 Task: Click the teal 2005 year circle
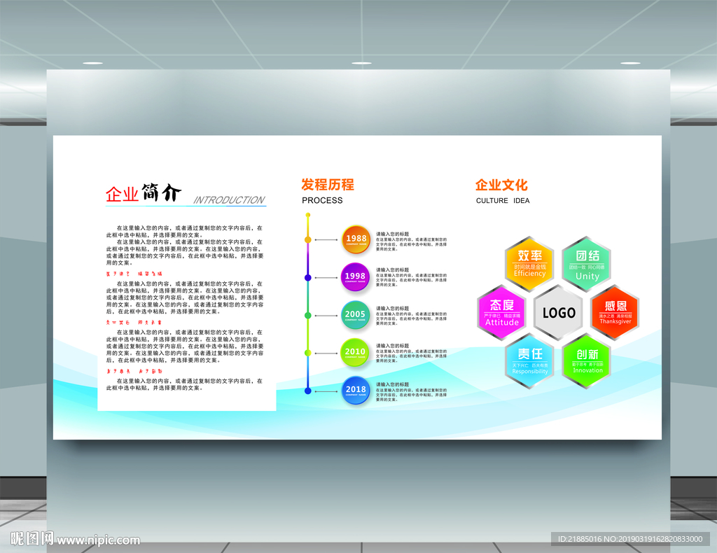tap(355, 315)
